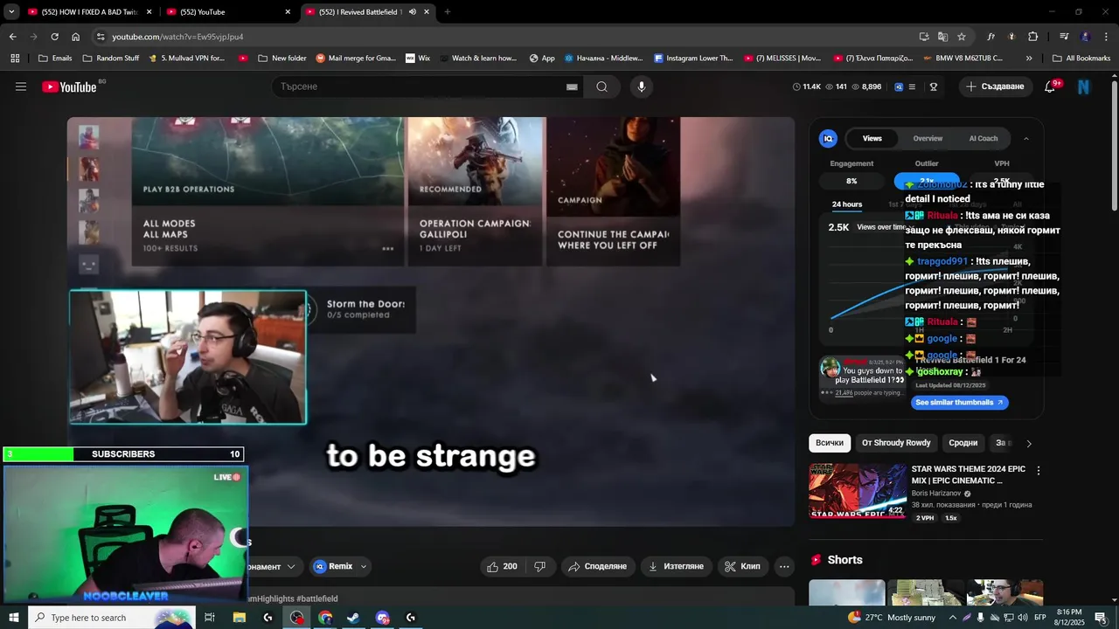The image size is (1119, 629).
Task: Open the on-screen keyboard icon in search
Action: [572, 86]
